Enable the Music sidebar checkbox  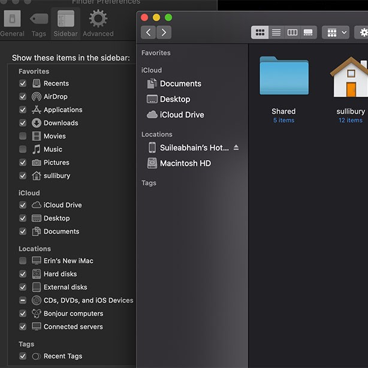[x=23, y=149]
